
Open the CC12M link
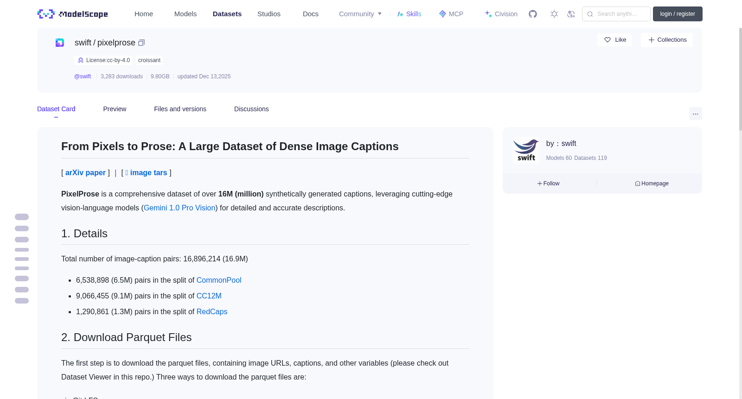tap(209, 296)
